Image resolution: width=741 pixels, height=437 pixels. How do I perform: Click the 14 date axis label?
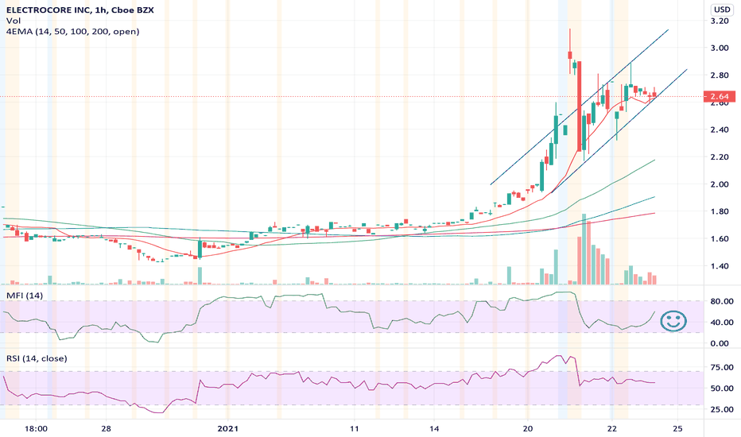[434, 429]
